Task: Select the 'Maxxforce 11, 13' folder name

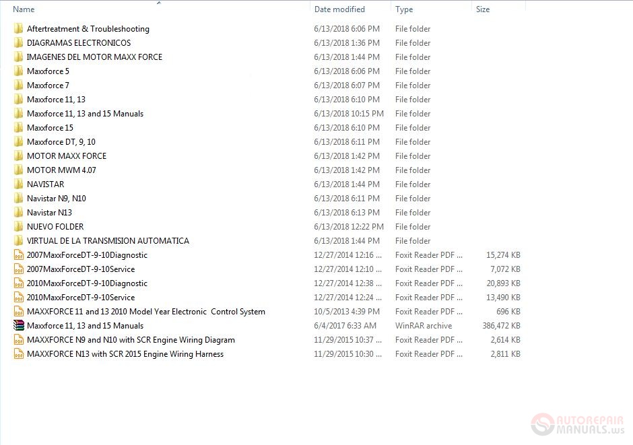Action: tap(56, 99)
